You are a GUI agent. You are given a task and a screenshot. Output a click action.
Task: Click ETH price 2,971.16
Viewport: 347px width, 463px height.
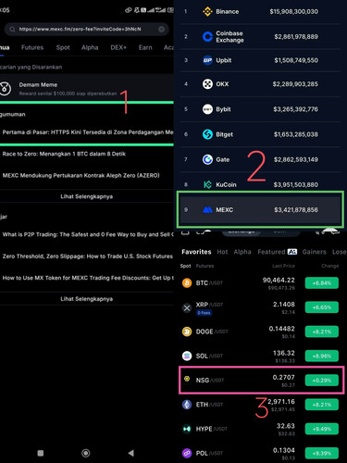[281, 402]
